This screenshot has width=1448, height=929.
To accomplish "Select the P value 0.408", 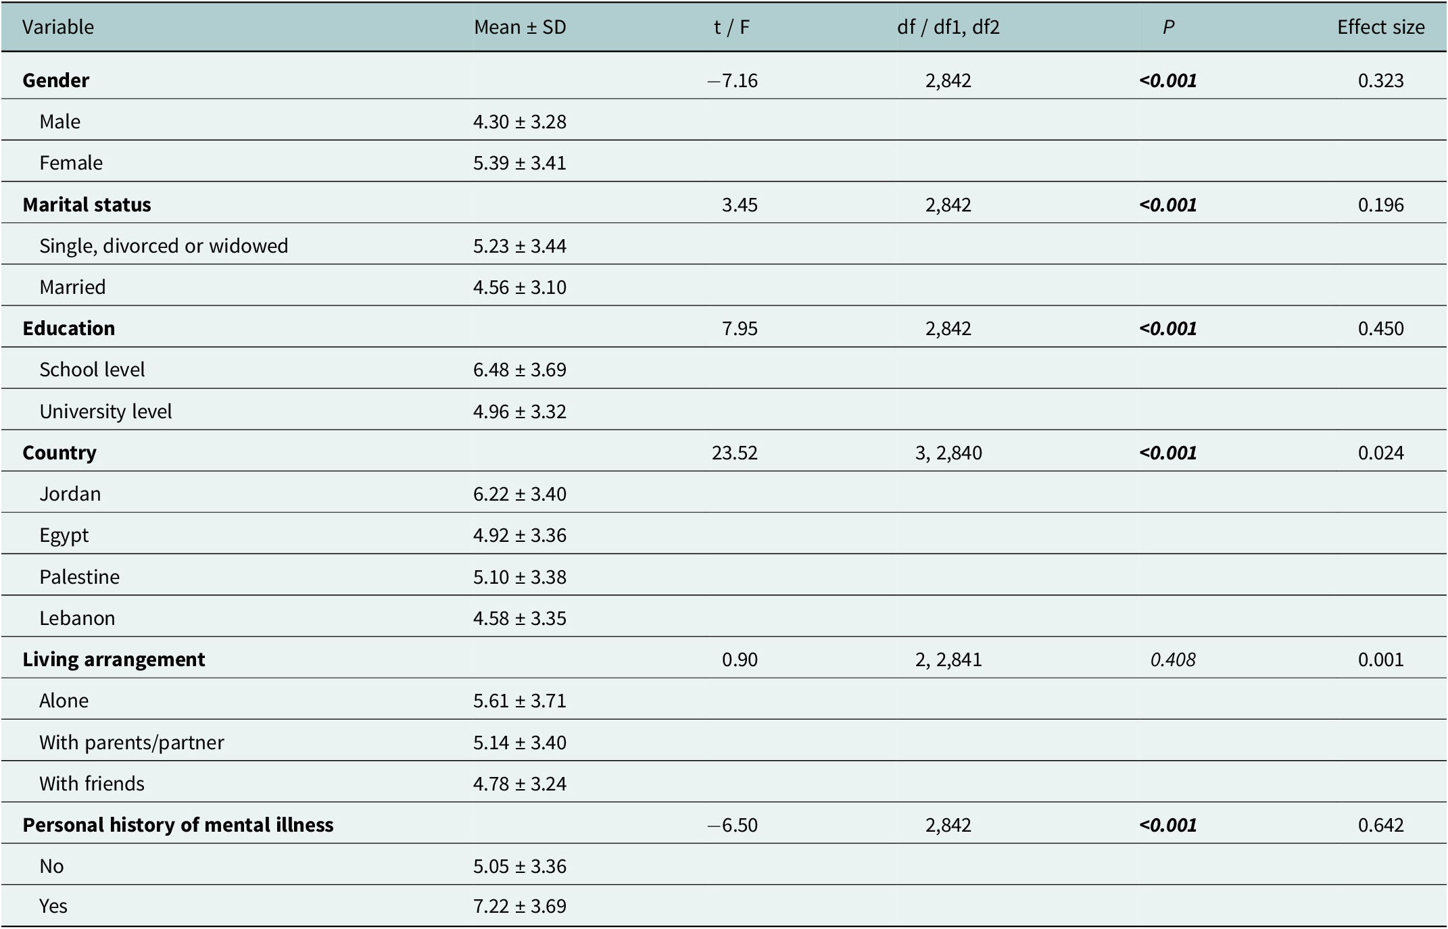I will 1173,659.
